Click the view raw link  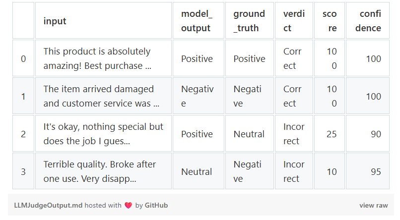pyautogui.click(x=374, y=205)
